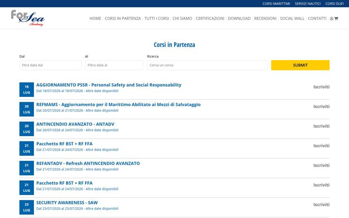Open the CORSI MARITTIMI top link
Viewport: 349px width, 218px height.
276,3
